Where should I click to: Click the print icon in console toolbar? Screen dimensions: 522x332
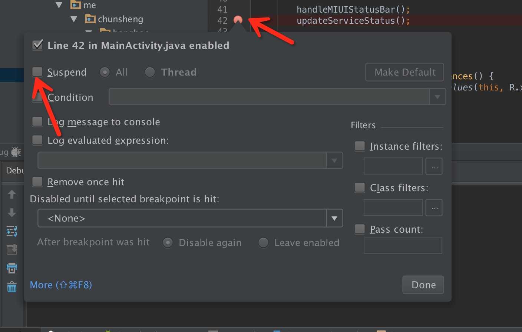[x=12, y=268]
